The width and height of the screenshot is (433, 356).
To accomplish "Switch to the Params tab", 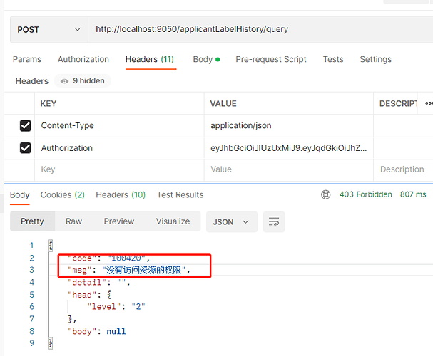I will click(27, 59).
